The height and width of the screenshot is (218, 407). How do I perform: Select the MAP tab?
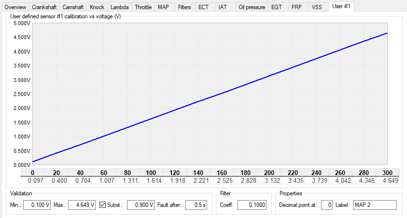tap(163, 7)
